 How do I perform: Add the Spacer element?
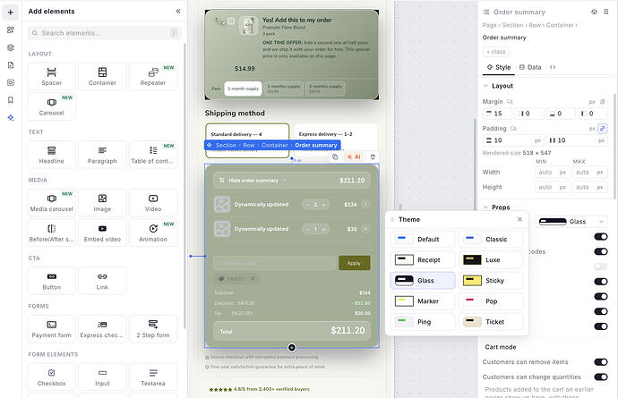click(52, 76)
